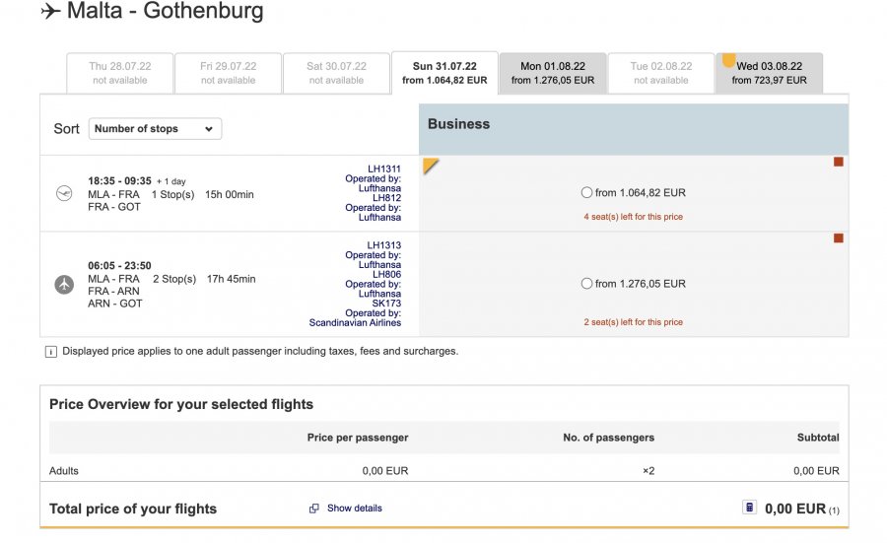This screenshot has width=887, height=543.
Task: Click the airplane icon beside Malta - Gothenburg heading
Action: [x=50, y=12]
